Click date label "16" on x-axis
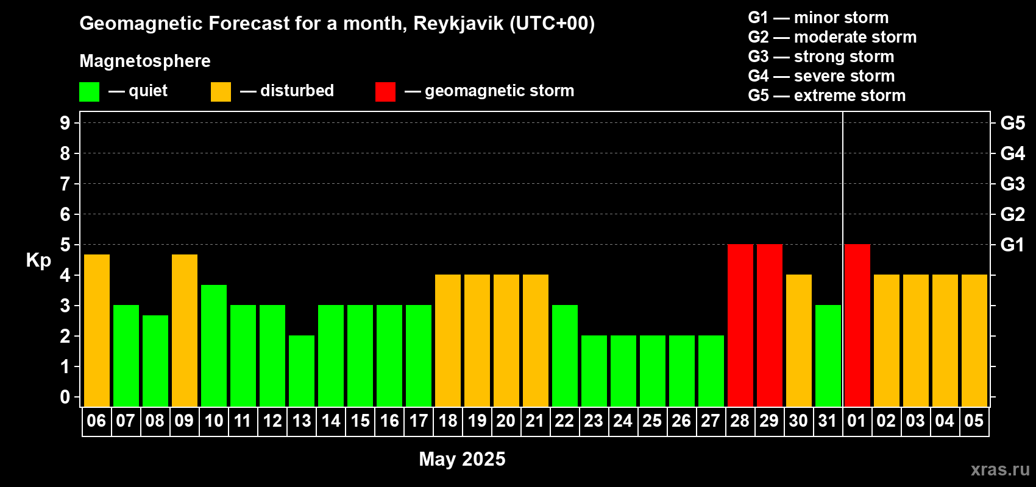Image resolution: width=1036 pixels, height=487 pixels. pyautogui.click(x=389, y=421)
